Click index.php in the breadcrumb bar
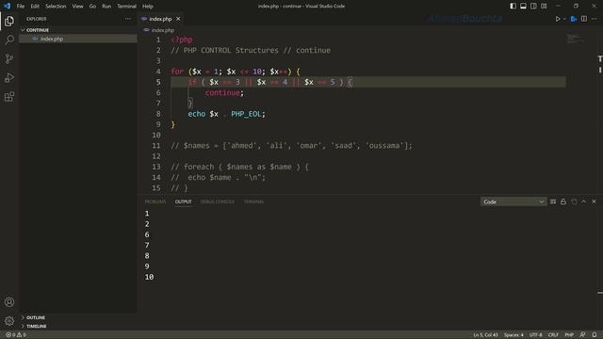This screenshot has width=603, height=339. (162, 30)
